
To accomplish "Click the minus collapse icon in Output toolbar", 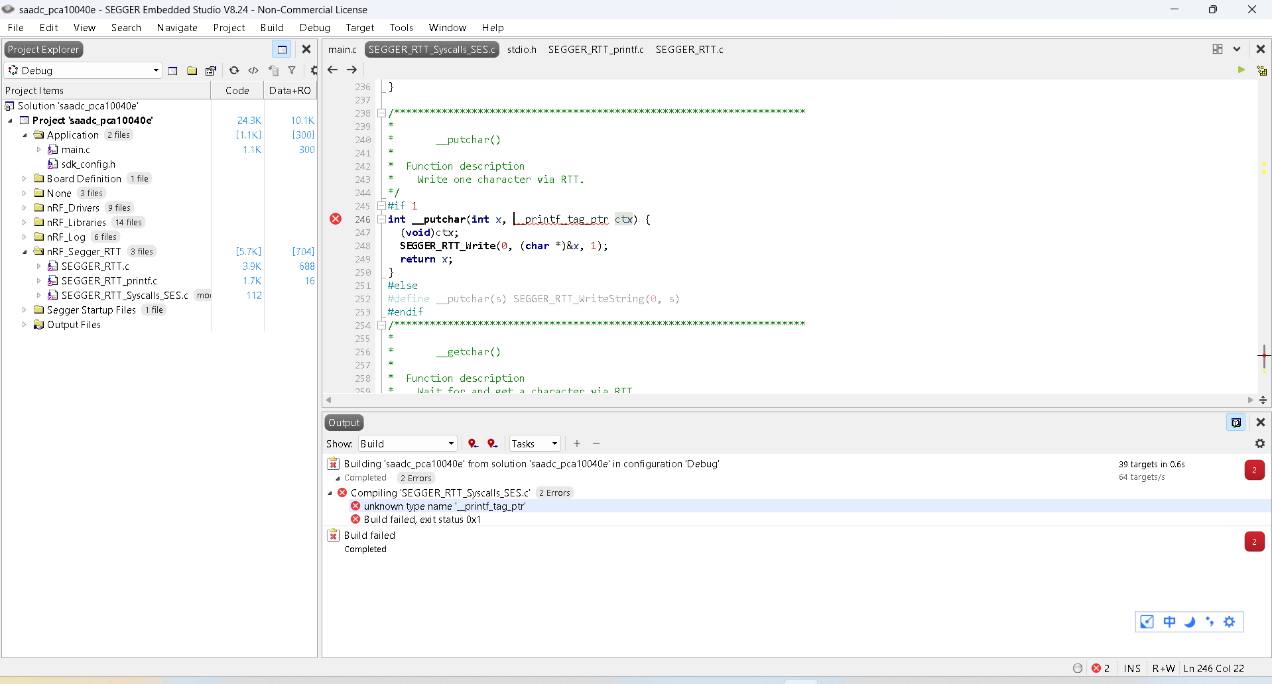I will [596, 443].
